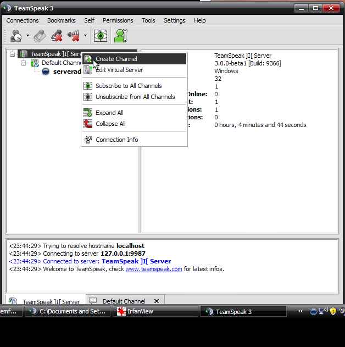345x347 pixels.
Task: Click the Collapse All red icon
Action: tap(88, 124)
